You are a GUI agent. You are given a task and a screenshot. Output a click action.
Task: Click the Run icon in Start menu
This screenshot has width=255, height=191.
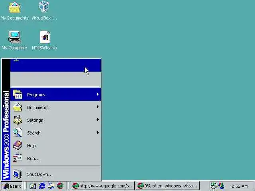(x=18, y=158)
